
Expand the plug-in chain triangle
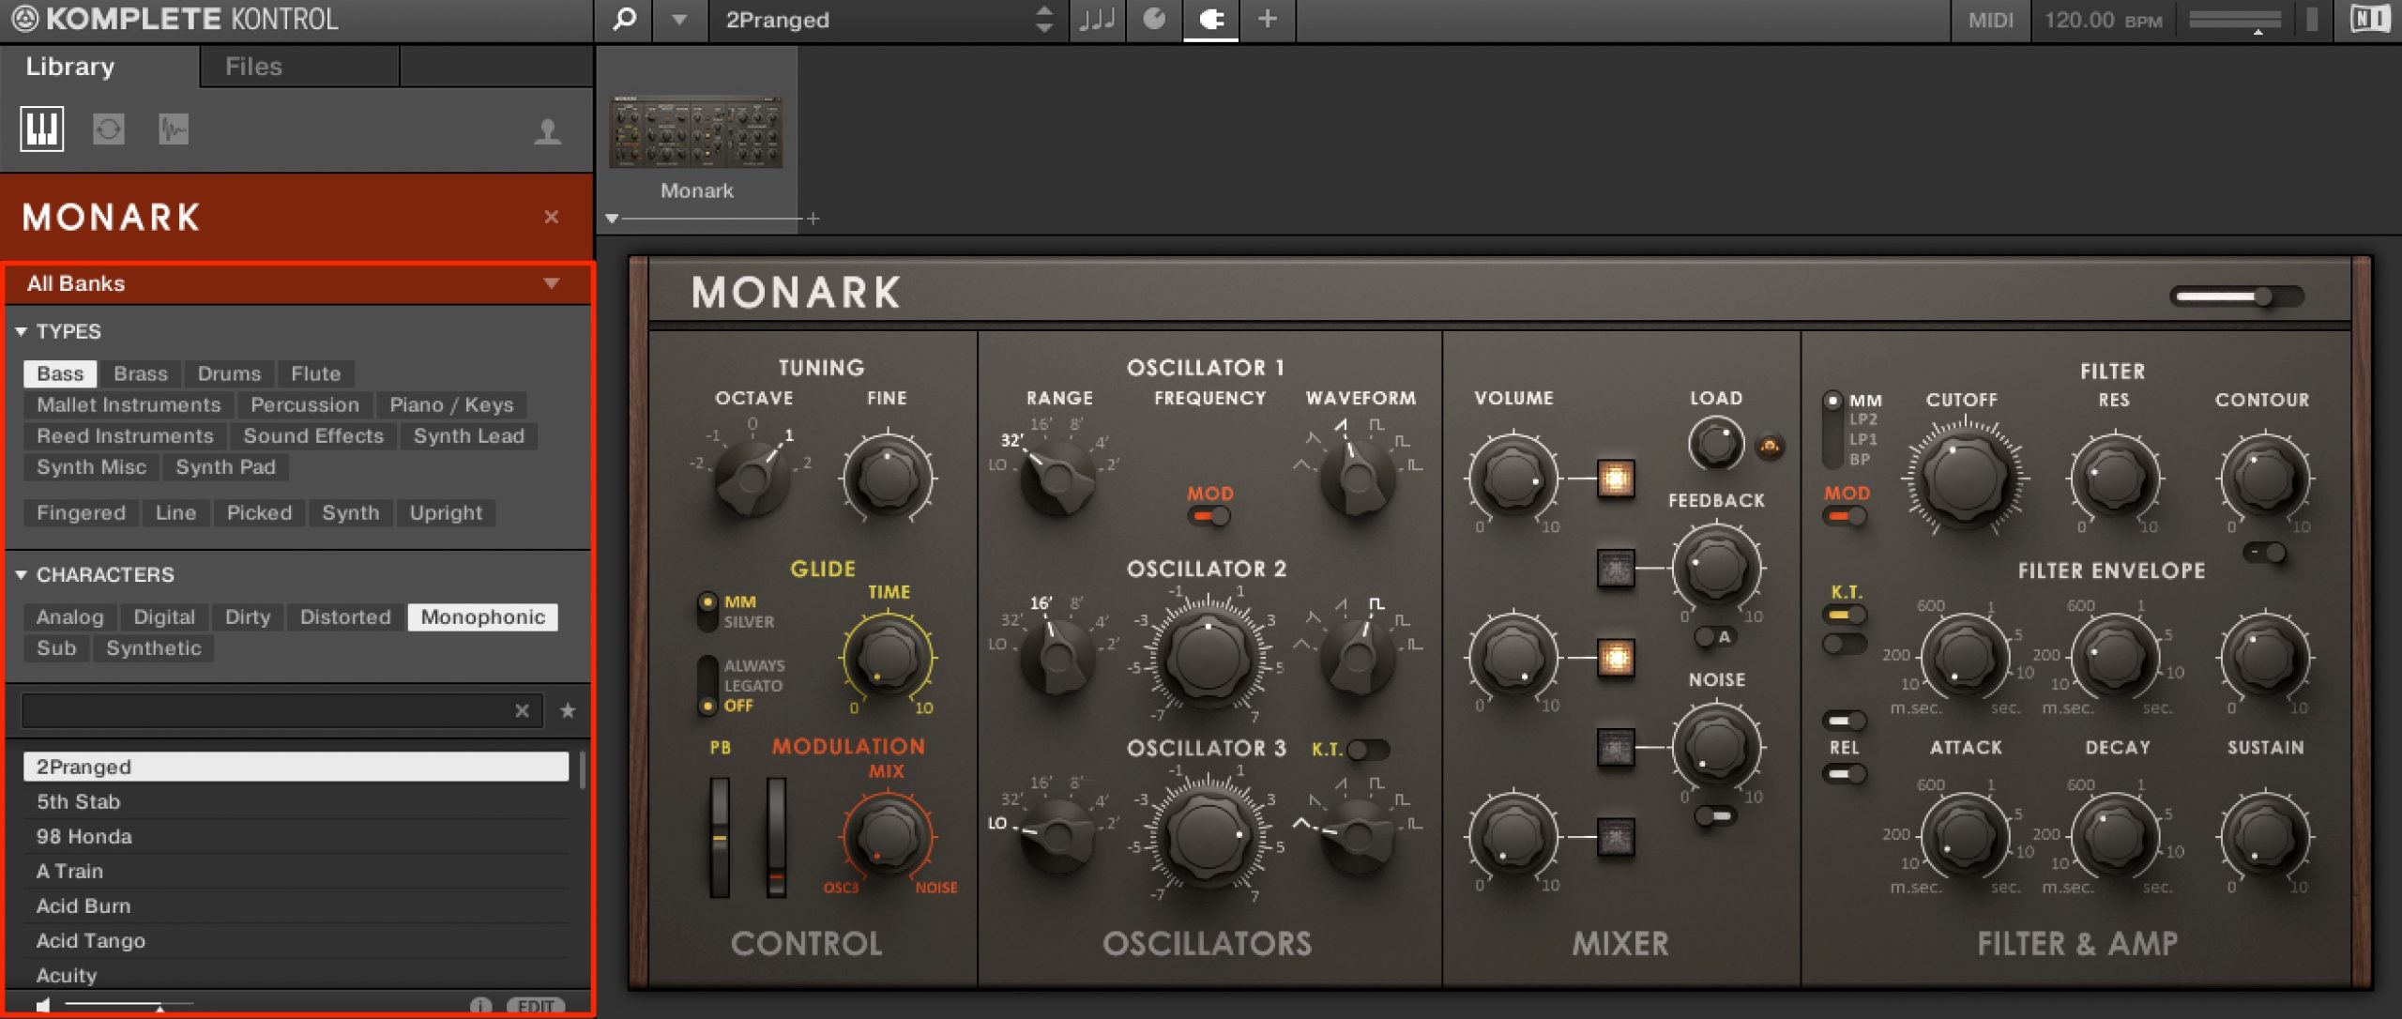(x=612, y=219)
